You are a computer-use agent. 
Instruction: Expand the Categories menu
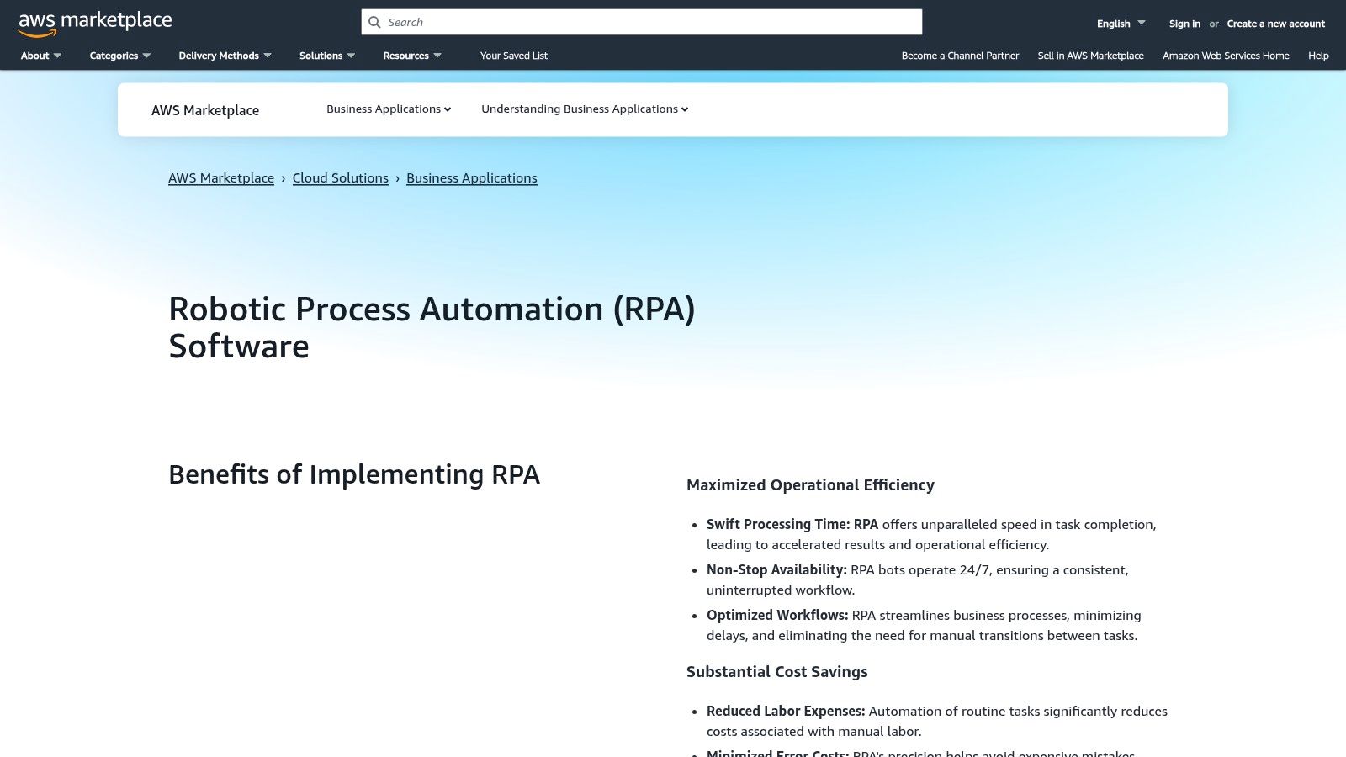120,56
